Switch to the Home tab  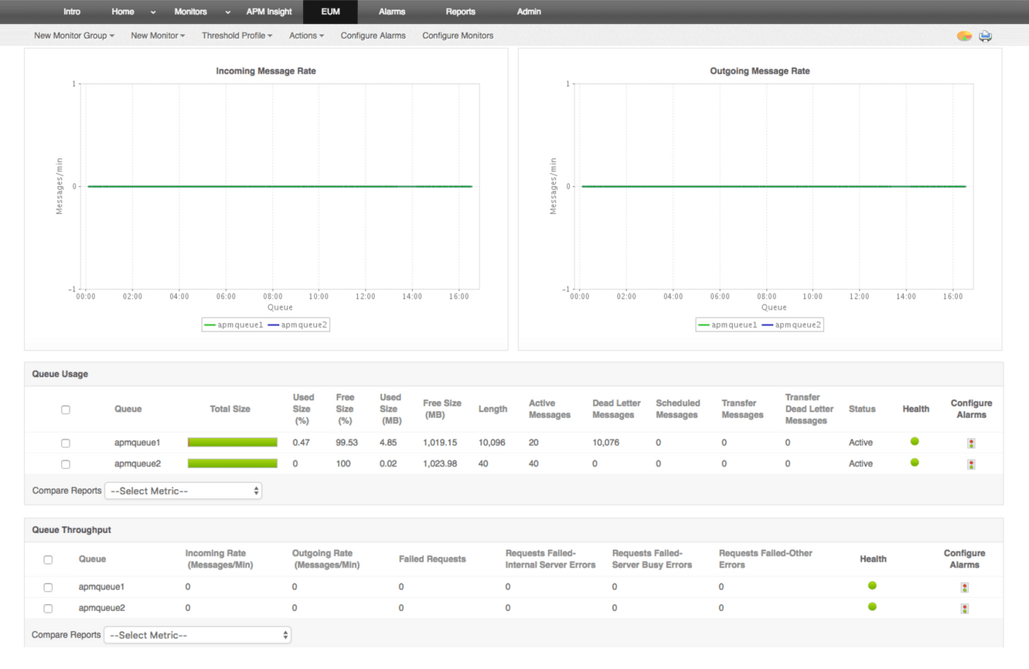click(x=122, y=12)
